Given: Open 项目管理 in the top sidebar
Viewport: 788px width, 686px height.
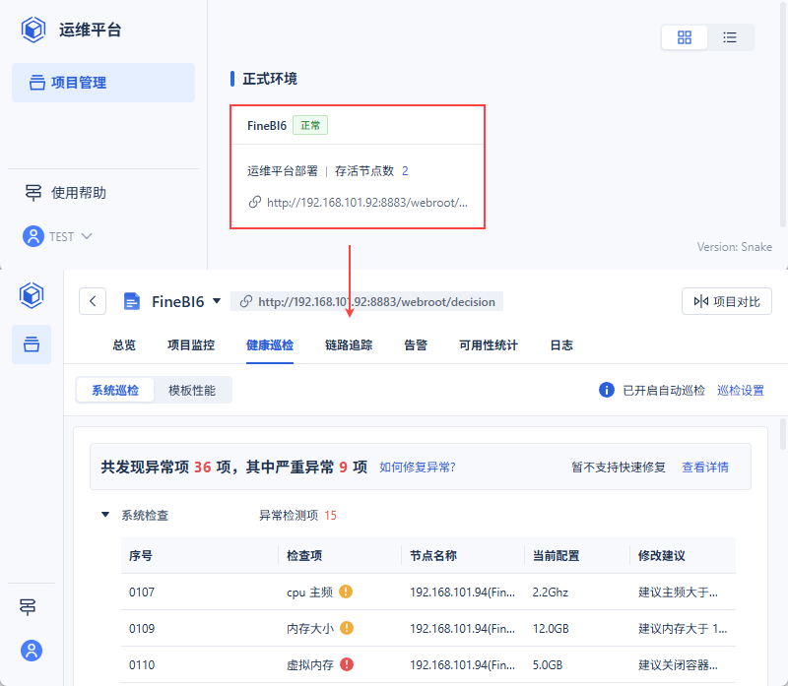Looking at the screenshot, I should click(103, 83).
